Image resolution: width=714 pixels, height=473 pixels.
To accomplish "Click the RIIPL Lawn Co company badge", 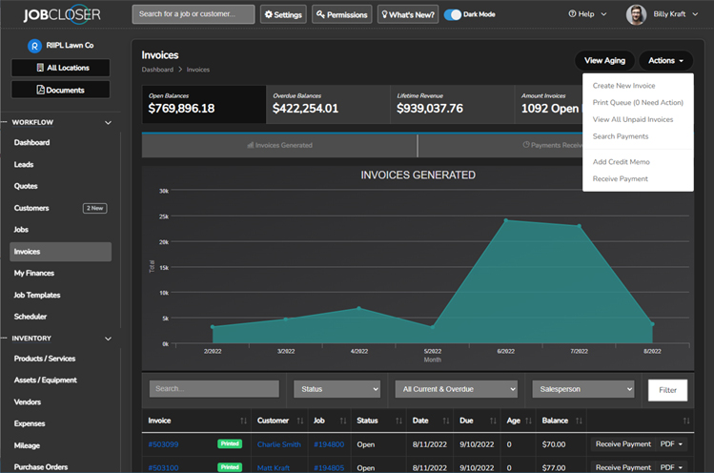I will click(35, 45).
